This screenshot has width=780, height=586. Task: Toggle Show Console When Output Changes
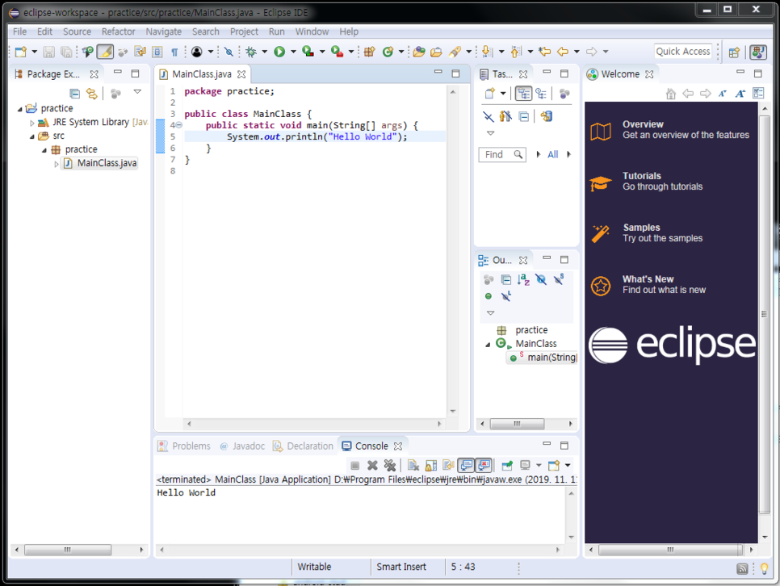(466, 466)
